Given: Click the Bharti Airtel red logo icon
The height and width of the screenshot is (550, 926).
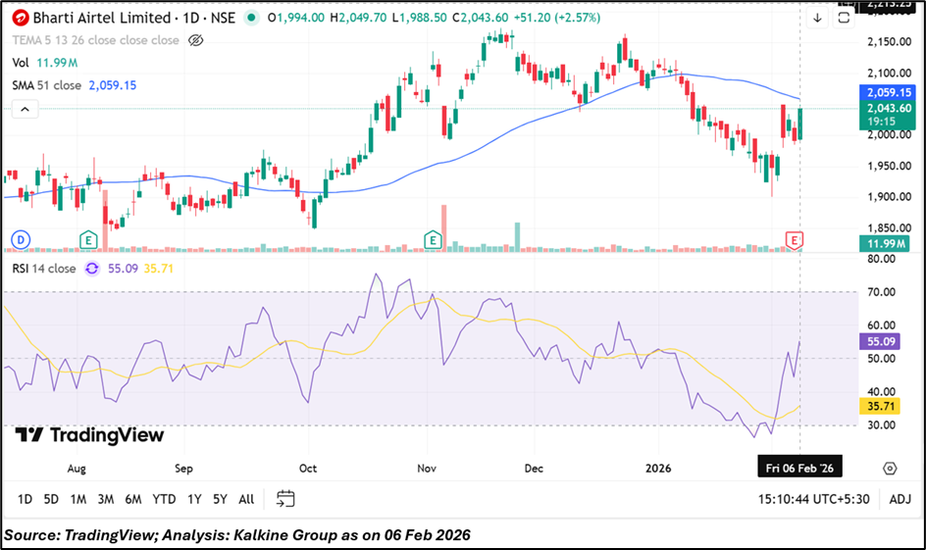Looking at the screenshot, I should [x=19, y=17].
